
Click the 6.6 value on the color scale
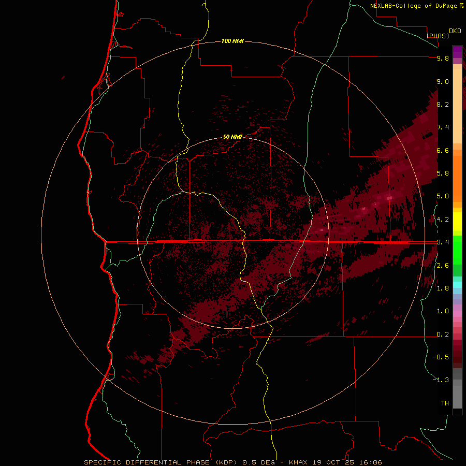pos(443,150)
